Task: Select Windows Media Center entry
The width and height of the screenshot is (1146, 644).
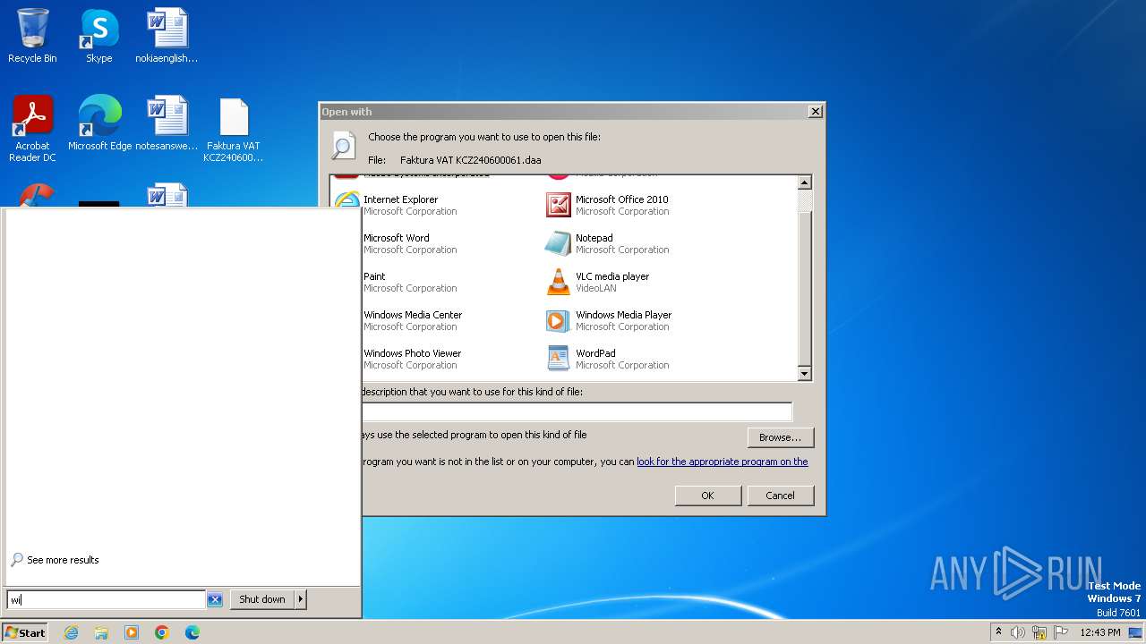Action: point(413,320)
